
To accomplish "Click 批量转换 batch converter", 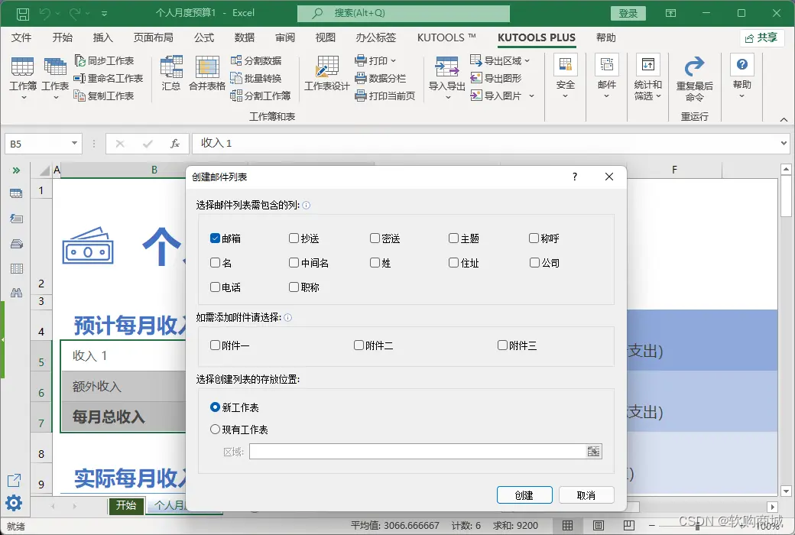I will 256,78.
